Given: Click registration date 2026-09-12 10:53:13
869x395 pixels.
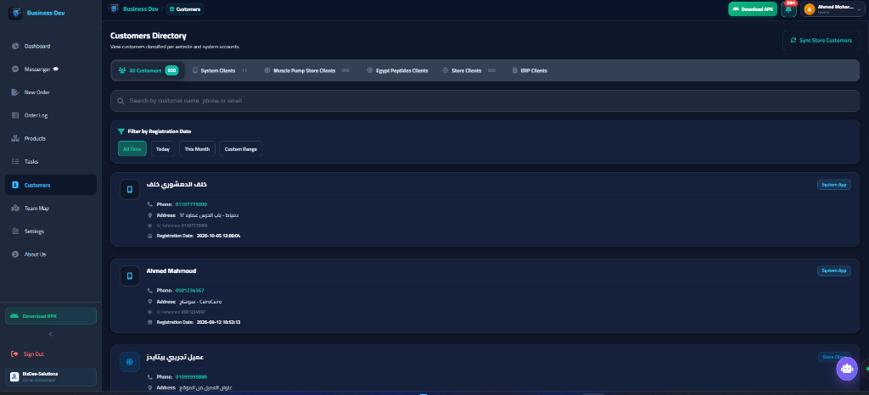Looking at the screenshot, I should click(x=218, y=322).
